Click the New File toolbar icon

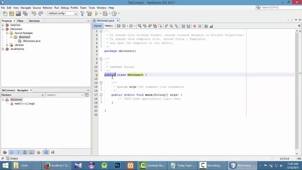click(5, 14)
